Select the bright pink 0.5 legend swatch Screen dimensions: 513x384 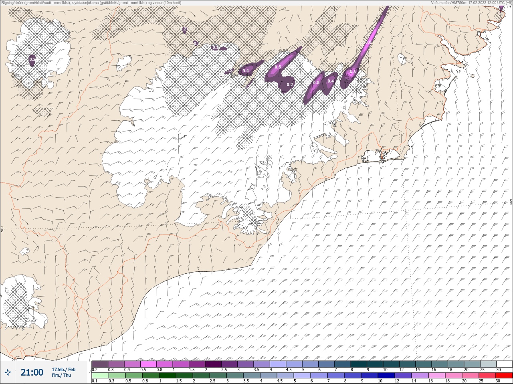click(x=148, y=364)
